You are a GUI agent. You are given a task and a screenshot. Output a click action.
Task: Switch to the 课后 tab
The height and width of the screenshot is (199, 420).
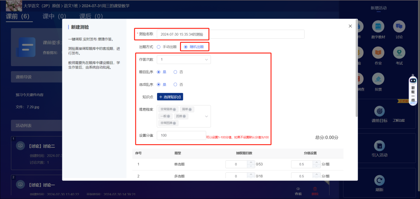tap(91, 16)
